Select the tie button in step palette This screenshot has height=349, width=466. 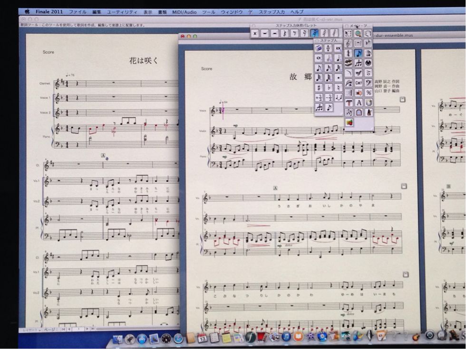(x=338, y=97)
